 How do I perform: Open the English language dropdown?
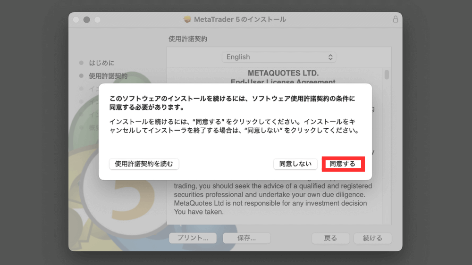279,57
